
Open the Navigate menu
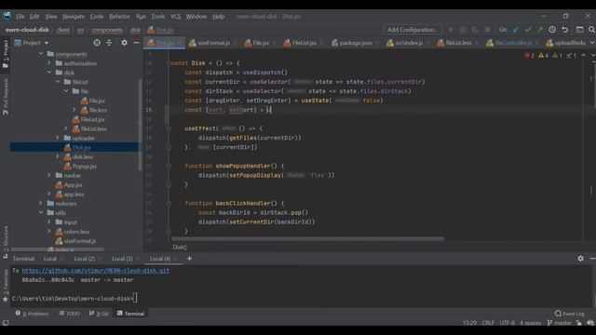tap(74, 17)
